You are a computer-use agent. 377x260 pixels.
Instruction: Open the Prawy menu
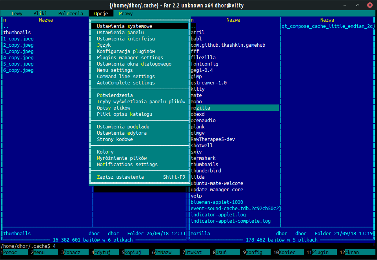(126, 14)
